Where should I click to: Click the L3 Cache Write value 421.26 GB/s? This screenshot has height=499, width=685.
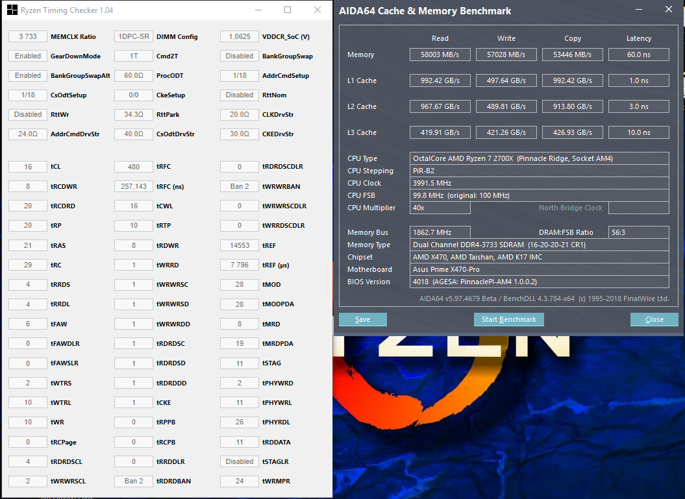pos(506,132)
